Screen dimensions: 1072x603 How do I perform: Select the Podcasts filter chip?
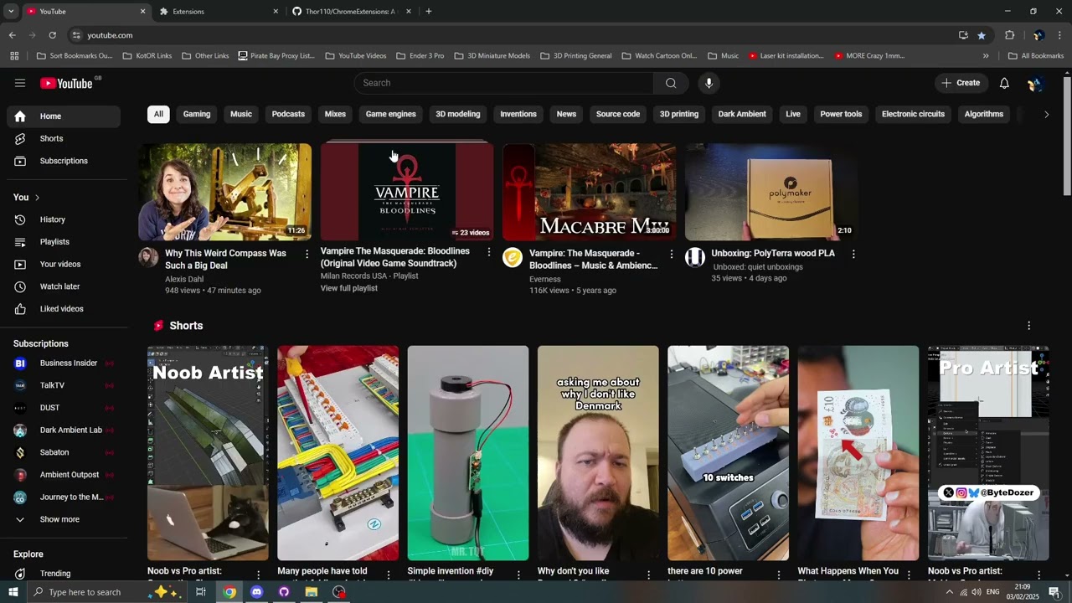pos(288,114)
